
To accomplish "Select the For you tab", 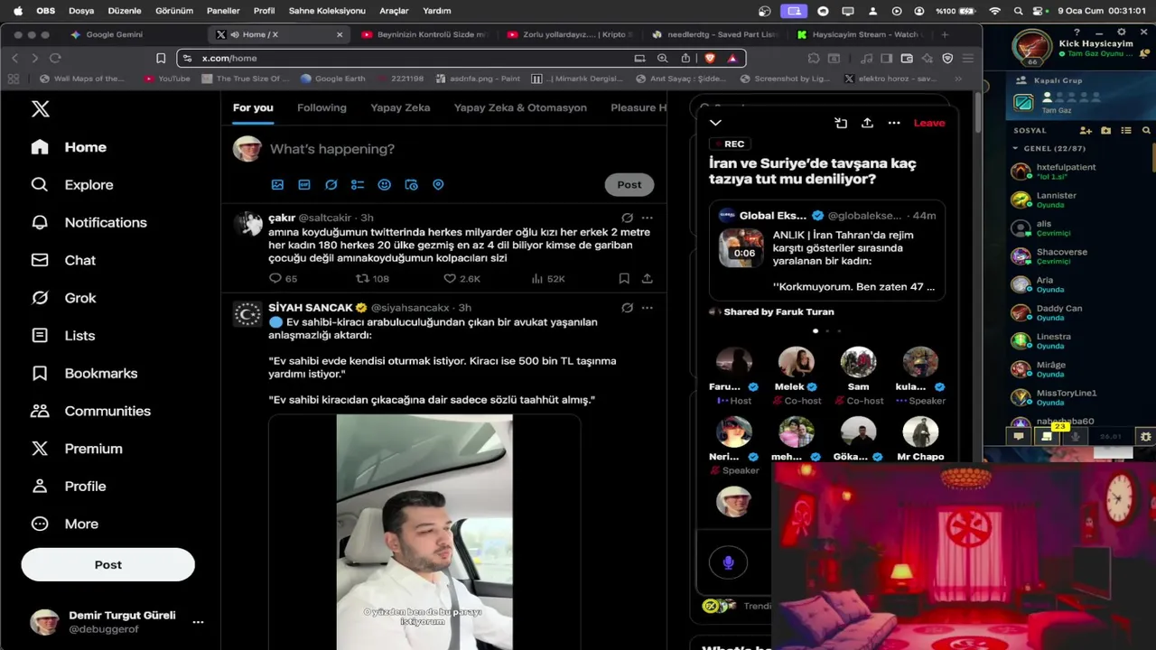I will 253,107.
